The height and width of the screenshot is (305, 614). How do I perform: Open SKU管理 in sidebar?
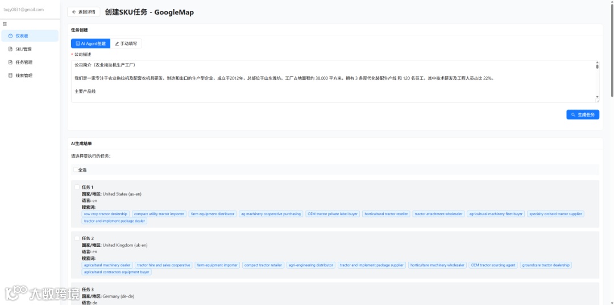point(30,49)
